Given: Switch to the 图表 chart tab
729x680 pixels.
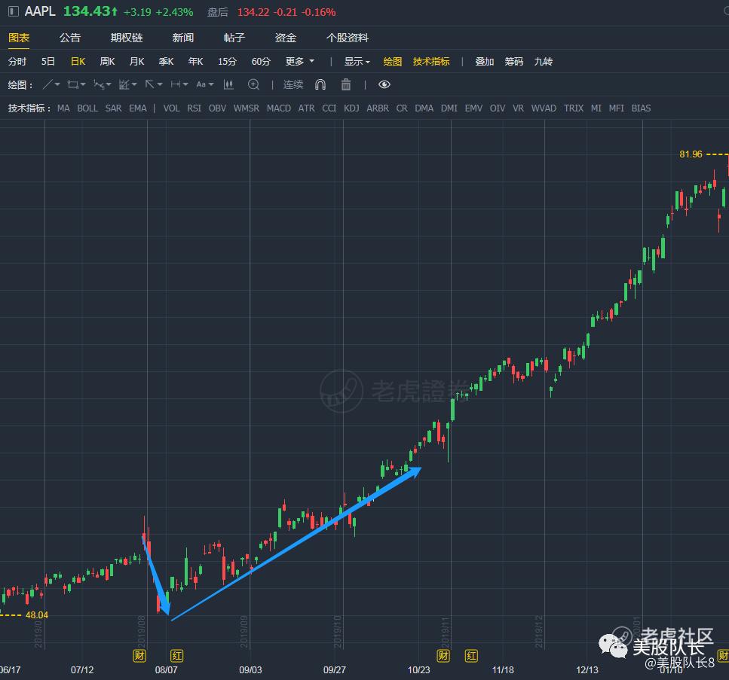Looking at the screenshot, I should [x=19, y=38].
